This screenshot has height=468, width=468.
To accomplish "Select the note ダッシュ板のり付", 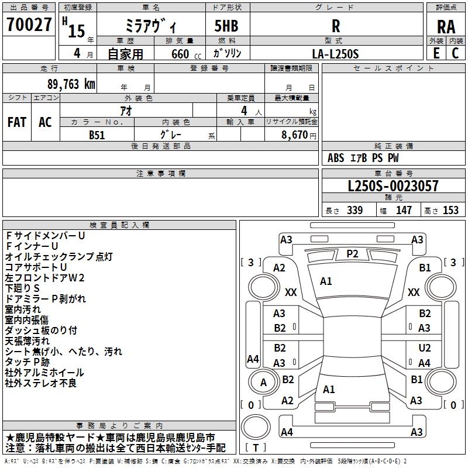I will (x=41, y=331).
